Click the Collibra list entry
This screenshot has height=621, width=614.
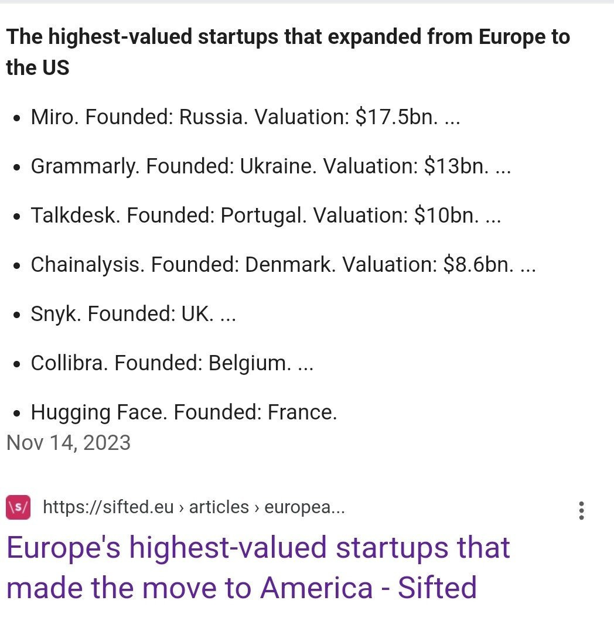click(171, 364)
